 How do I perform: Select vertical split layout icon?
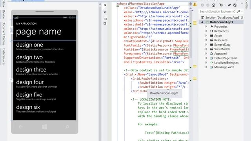point(105,23)
